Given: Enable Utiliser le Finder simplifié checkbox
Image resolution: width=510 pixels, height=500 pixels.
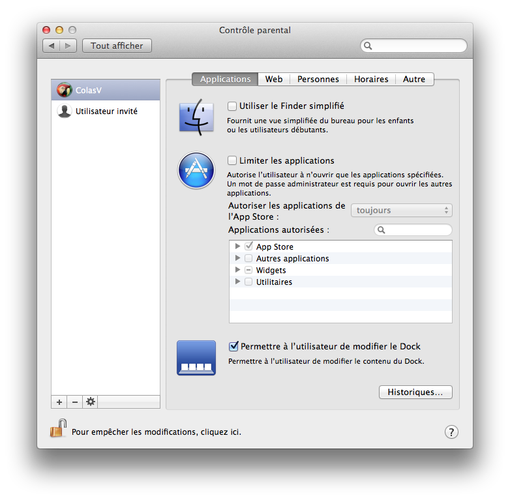Looking at the screenshot, I should coord(232,106).
